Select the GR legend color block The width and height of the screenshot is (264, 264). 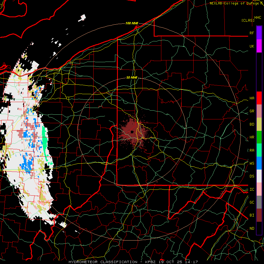point(259,111)
